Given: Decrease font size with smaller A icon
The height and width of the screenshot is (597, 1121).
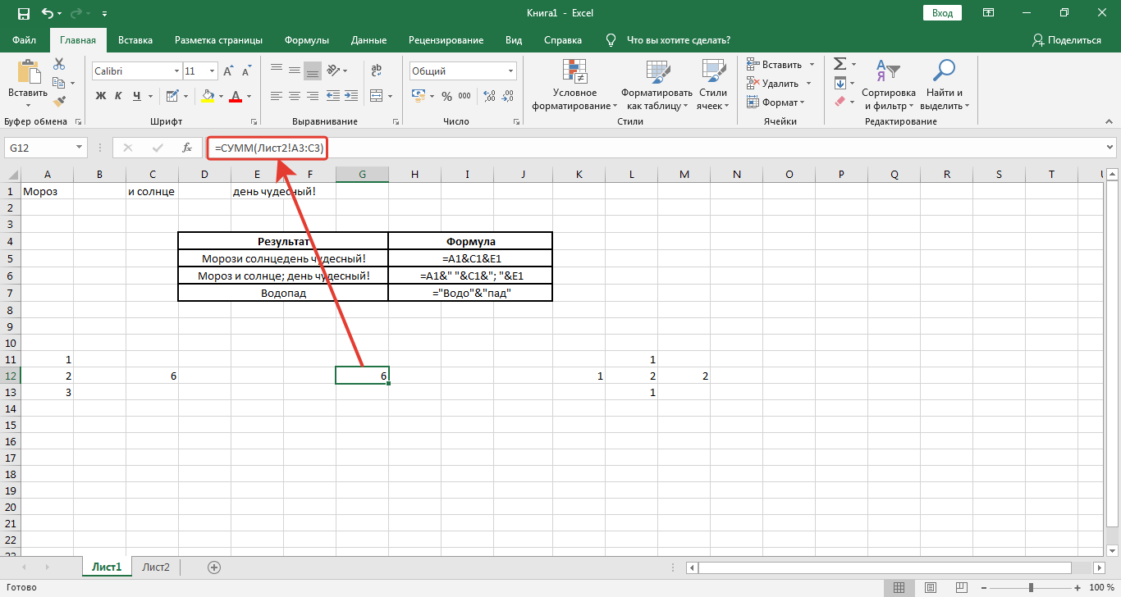Looking at the screenshot, I should click(246, 71).
